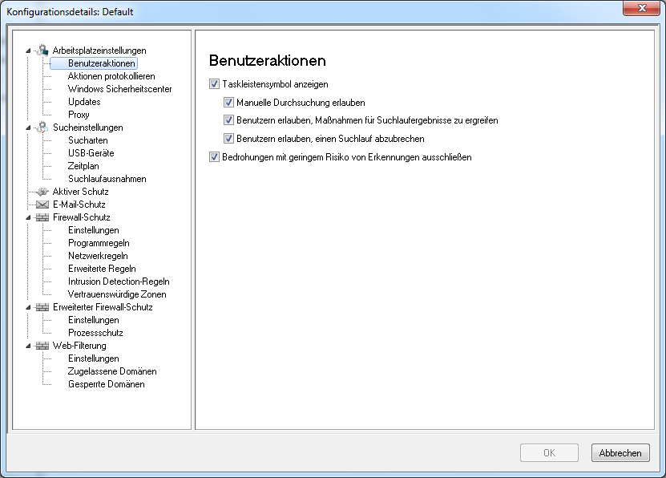Click the Erweiterter Firewall-Schutz wall icon

point(42,306)
